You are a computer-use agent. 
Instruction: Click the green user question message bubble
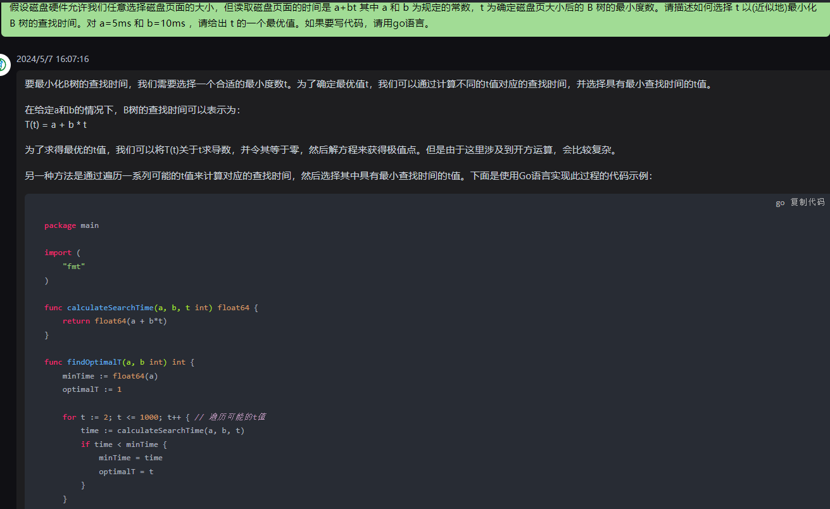(415, 18)
